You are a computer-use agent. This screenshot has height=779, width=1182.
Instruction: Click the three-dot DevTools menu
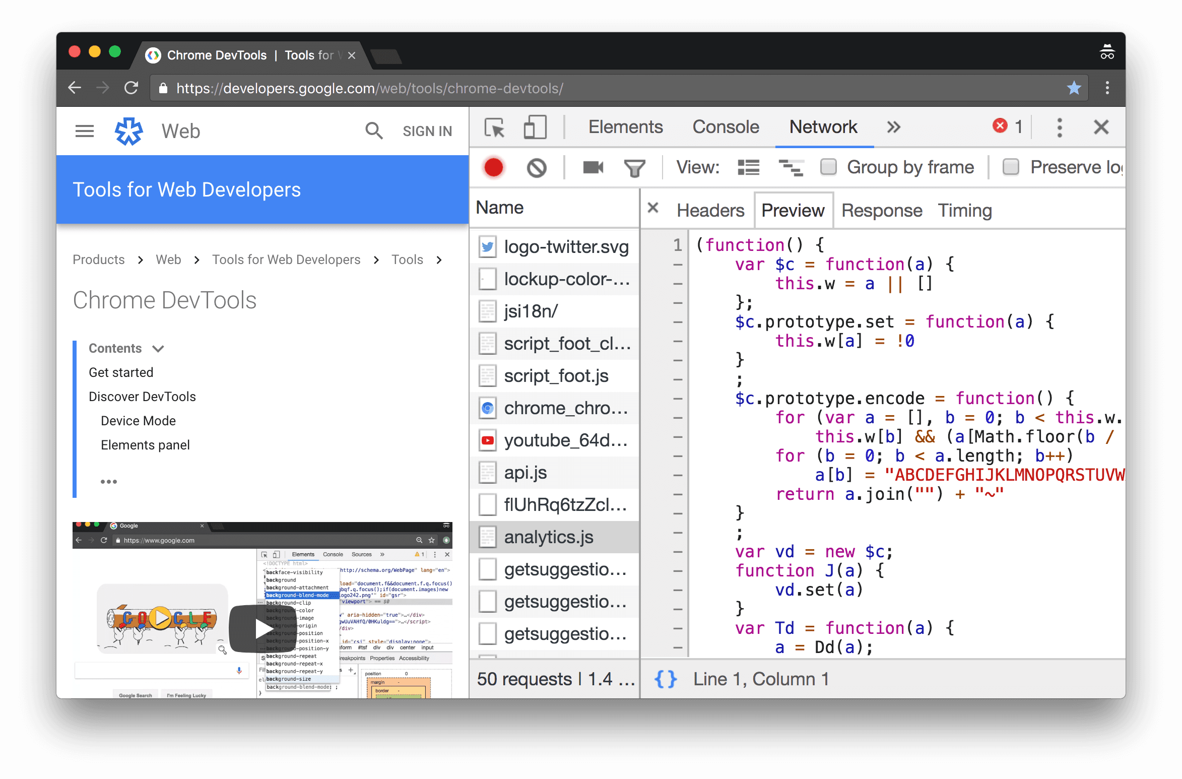pos(1060,127)
